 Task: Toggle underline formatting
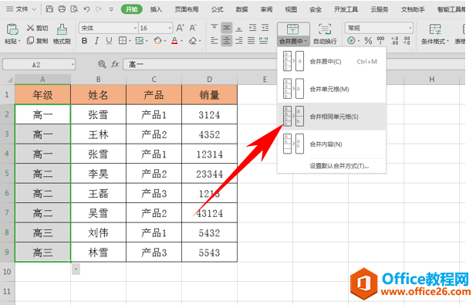pos(109,40)
